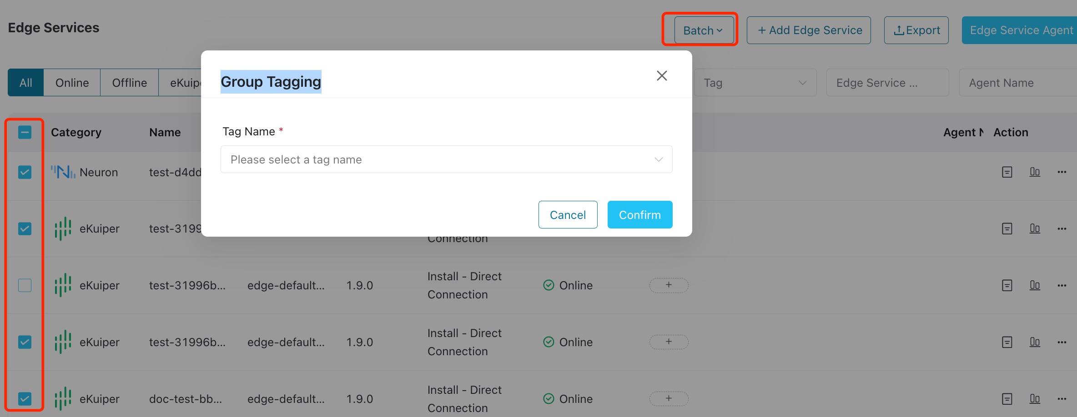Click the Confirm button

click(x=639, y=215)
